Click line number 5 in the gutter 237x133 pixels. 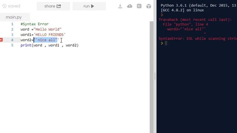[x=12, y=45]
